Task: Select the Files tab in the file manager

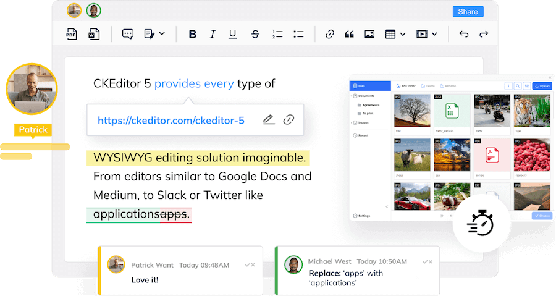Action: (x=370, y=86)
